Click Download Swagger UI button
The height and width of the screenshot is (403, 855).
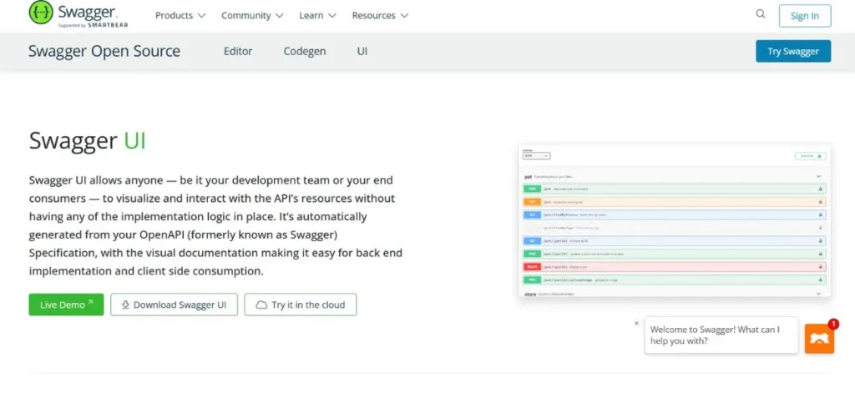click(174, 305)
